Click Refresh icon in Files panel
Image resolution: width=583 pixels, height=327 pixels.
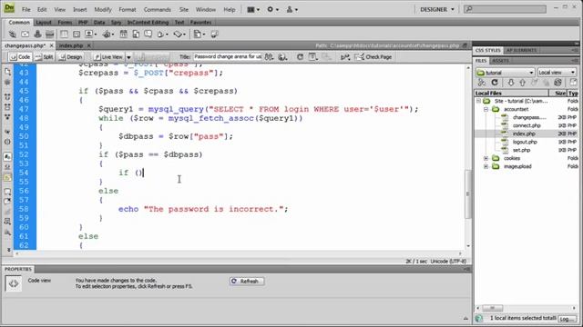[x=495, y=83]
